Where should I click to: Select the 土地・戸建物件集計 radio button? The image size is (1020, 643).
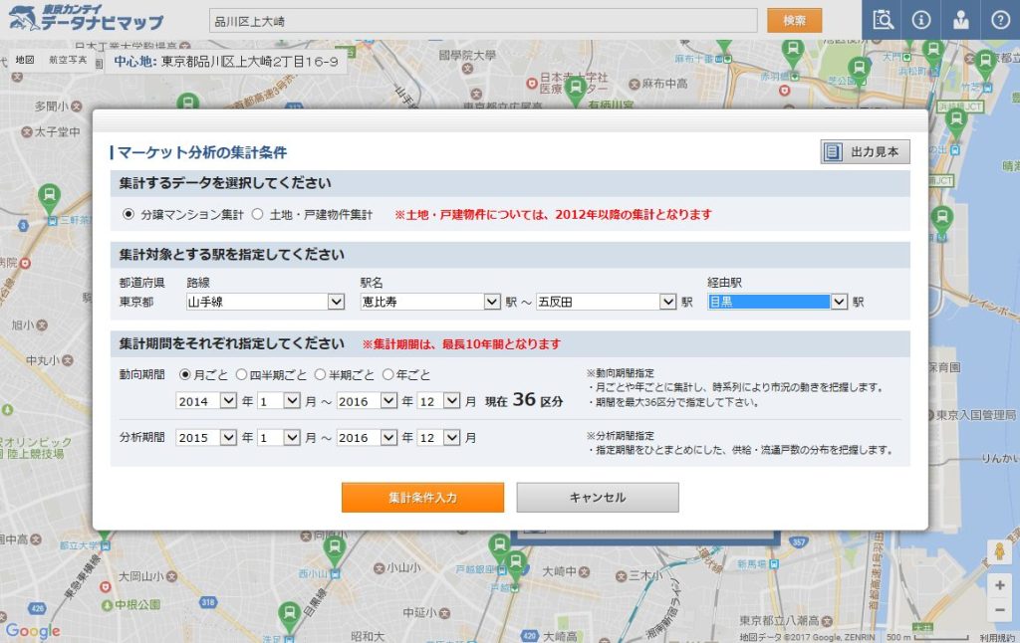[x=257, y=214]
